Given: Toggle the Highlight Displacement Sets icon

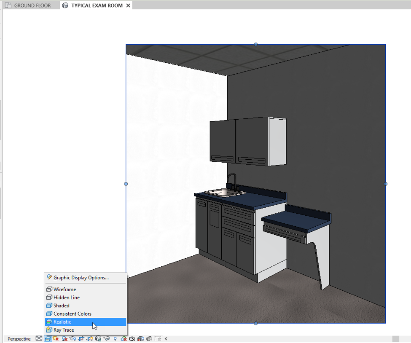Looking at the screenshot, I should [x=149, y=338].
